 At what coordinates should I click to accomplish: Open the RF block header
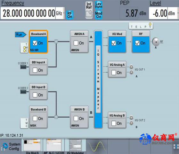pos(141,34)
